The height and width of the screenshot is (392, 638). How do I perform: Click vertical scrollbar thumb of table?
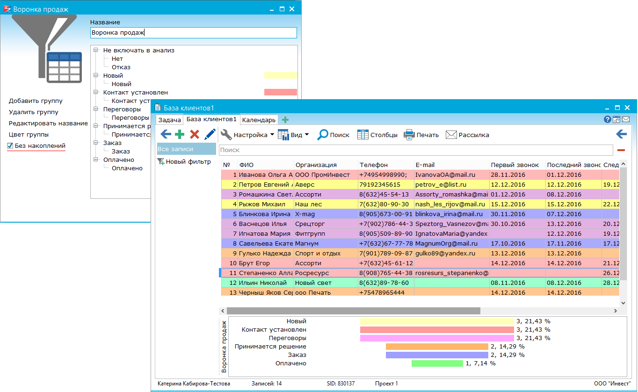(x=623, y=224)
